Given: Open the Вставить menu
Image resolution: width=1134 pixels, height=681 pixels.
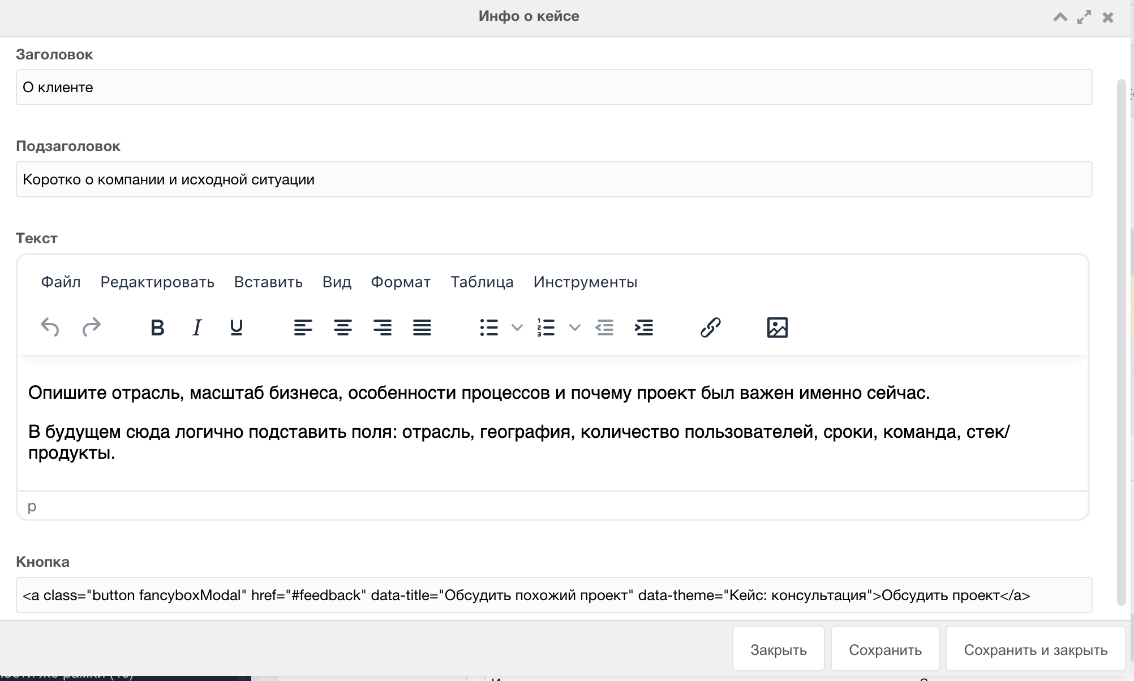Looking at the screenshot, I should (x=268, y=282).
